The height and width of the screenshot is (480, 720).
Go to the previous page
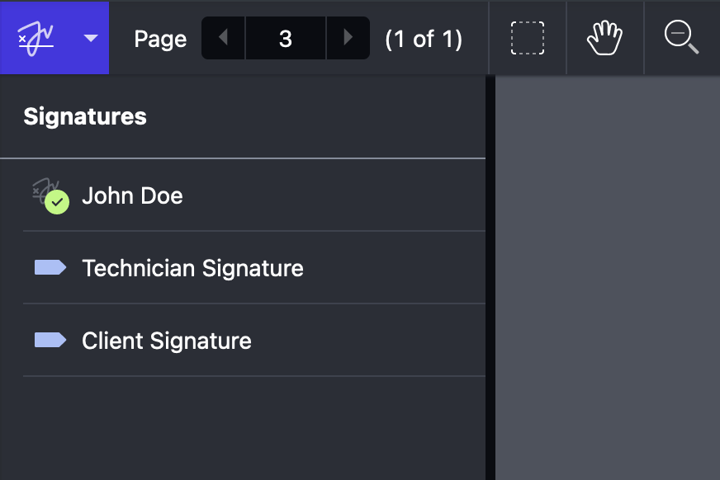[222, 37]
